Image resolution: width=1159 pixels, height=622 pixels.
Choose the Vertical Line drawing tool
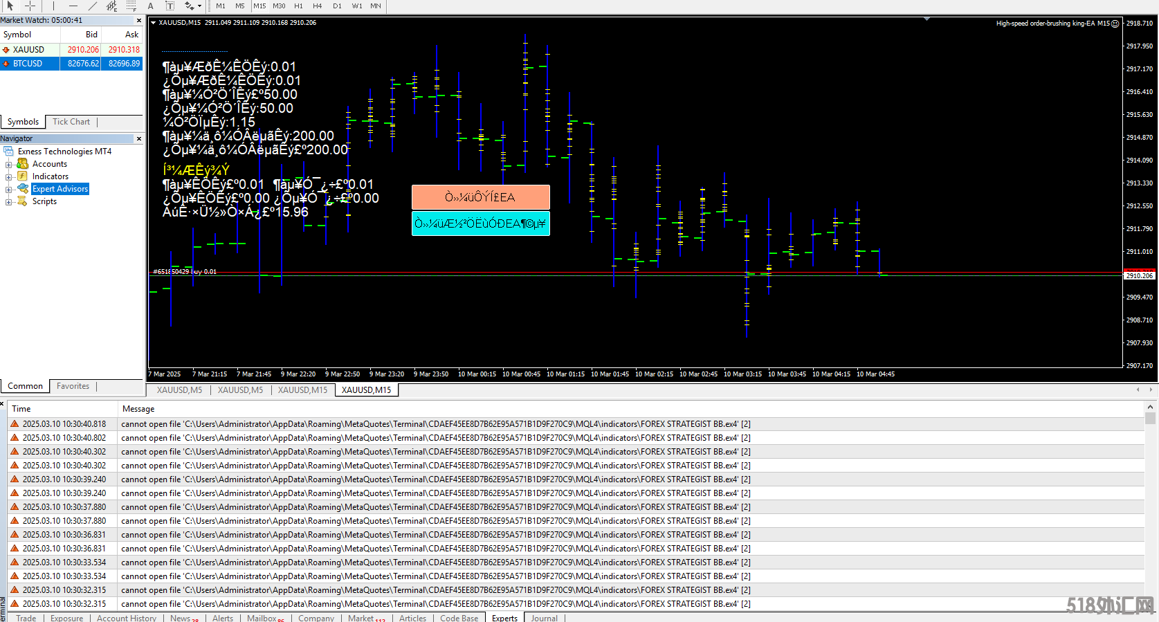tap(53, 6)
